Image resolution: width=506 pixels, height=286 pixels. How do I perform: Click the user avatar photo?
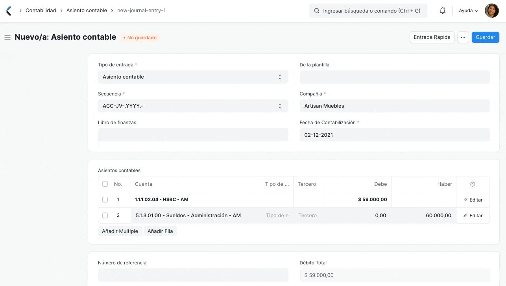point(491,11)
